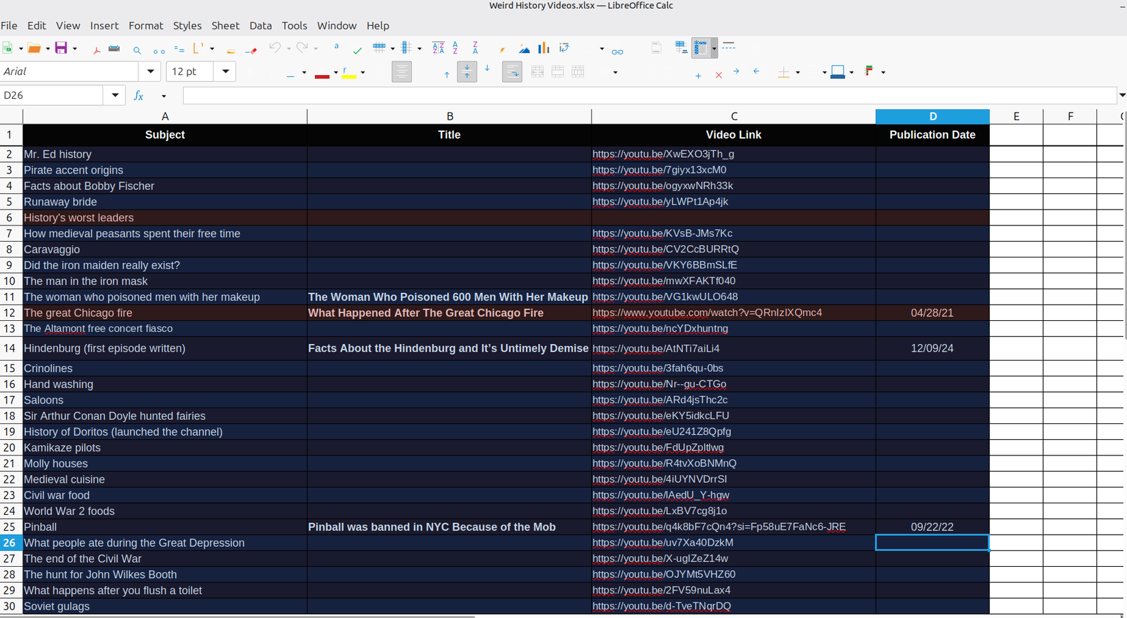Open the Function Wizard fx icon
Screen dimensions: 1127x618
[139, 96]
